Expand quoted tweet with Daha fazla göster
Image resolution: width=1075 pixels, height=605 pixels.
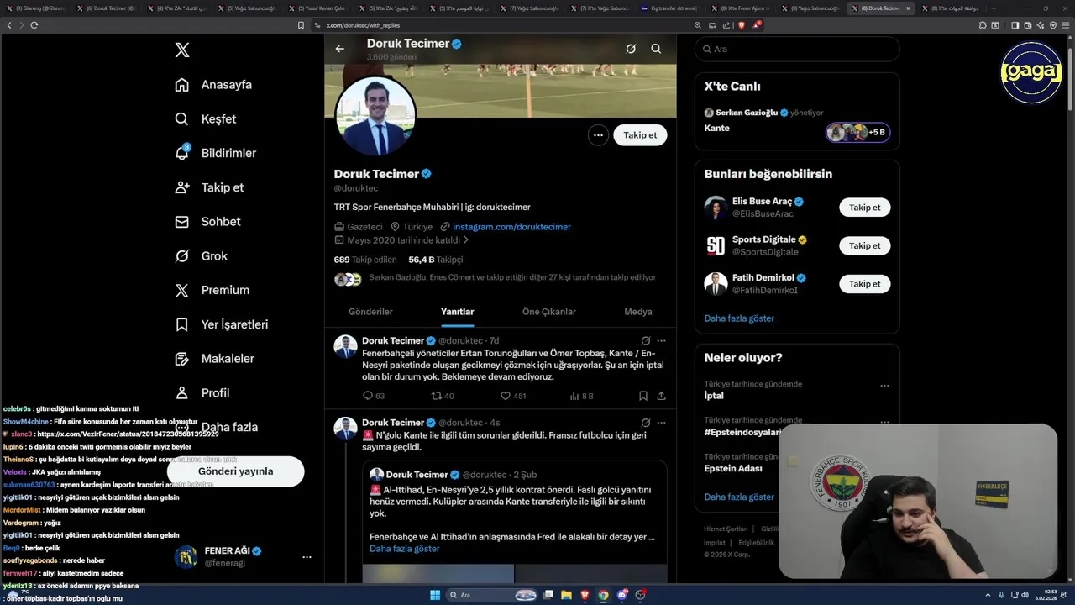point(405,549)
